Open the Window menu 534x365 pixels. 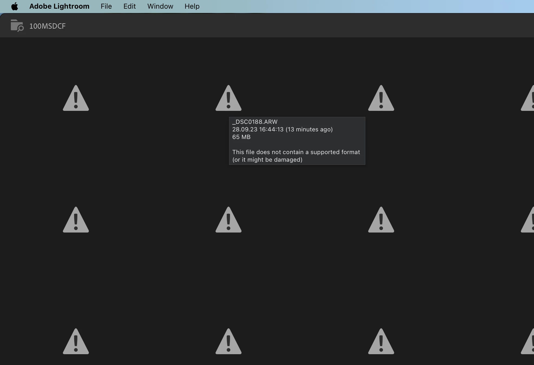coord(160,6)
